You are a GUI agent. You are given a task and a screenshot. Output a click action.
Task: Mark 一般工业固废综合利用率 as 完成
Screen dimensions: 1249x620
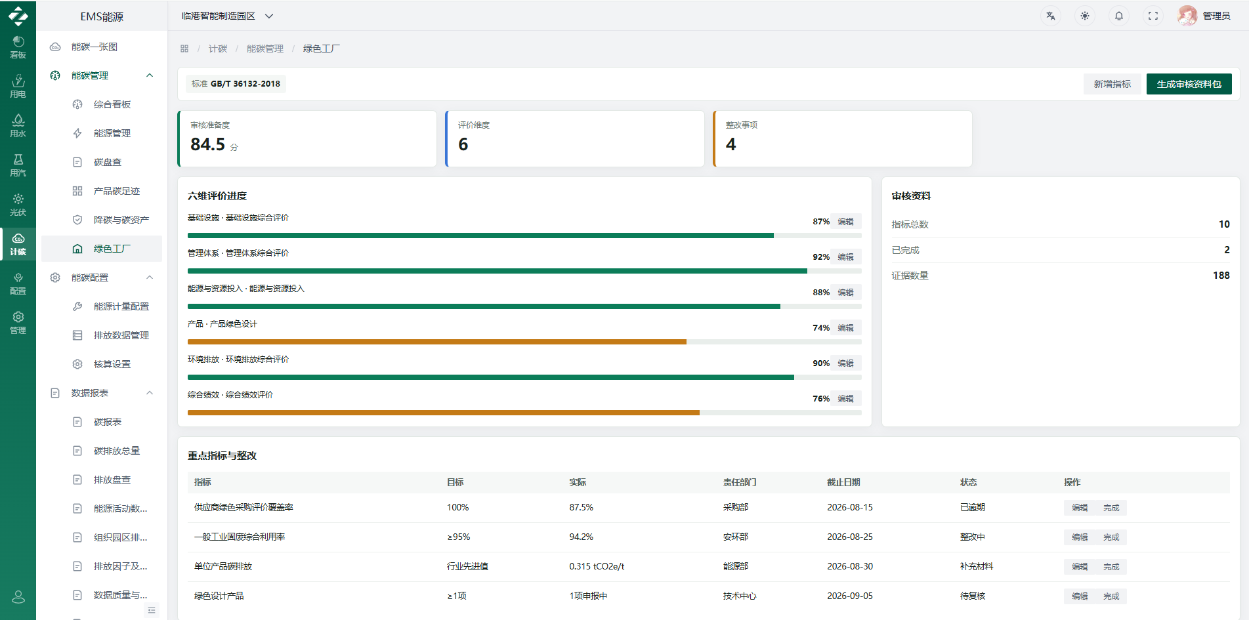coord(1111,537)
